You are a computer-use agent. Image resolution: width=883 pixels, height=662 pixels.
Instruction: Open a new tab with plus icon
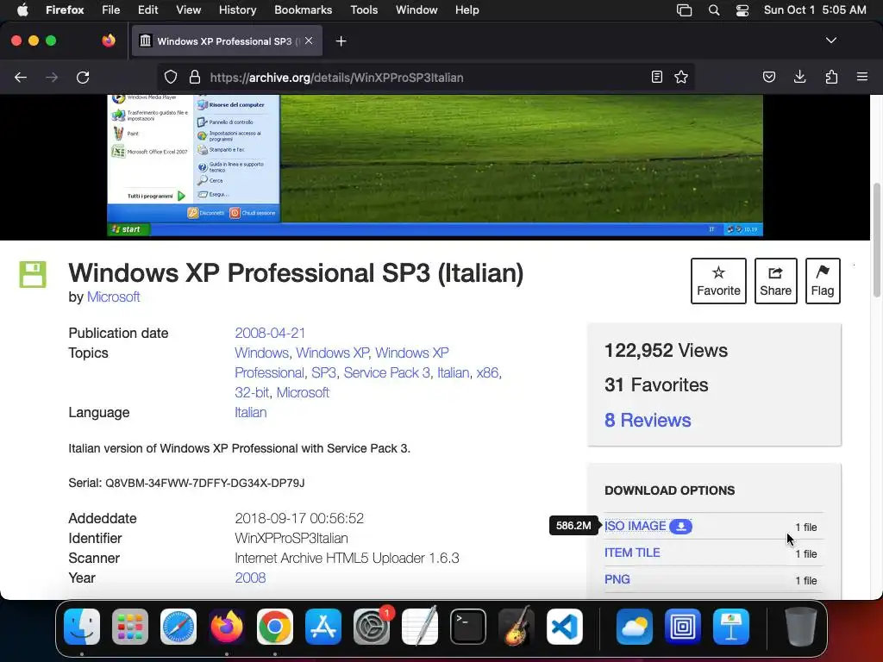click(x=341, y=41)
